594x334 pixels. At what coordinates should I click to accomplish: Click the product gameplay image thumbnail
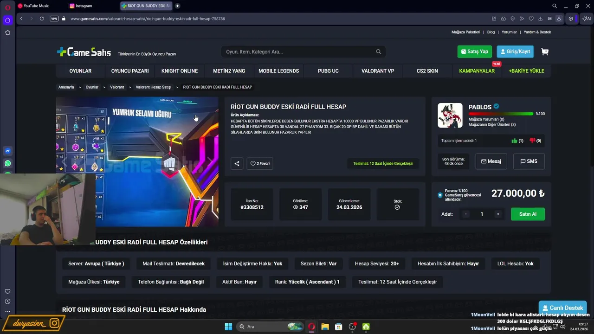tap(137, 161)
